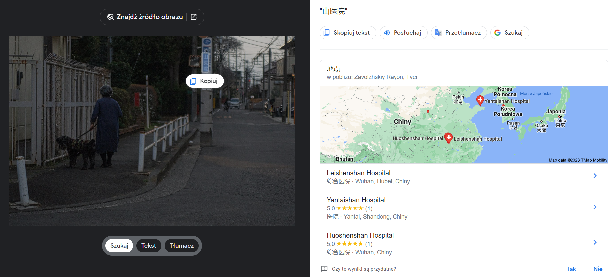The height and width of the screenshot is (277, 616).
Task: Expand Huoshenshan Hospital result chevron
Action: click(x=595, y=242)
